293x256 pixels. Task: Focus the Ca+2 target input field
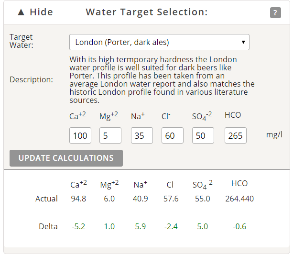tap(80, 135)
